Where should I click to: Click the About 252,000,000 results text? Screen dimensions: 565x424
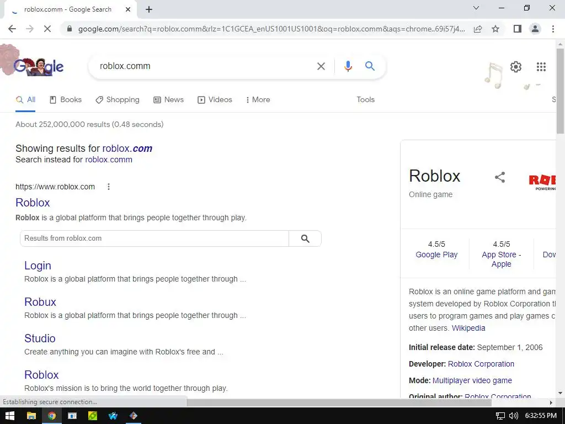(89, 124)
